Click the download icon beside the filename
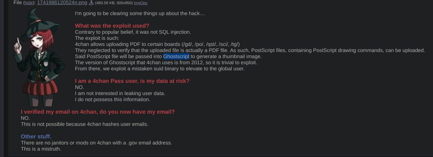The height and width of the screenshot is (157, 433). pos(91,3)
